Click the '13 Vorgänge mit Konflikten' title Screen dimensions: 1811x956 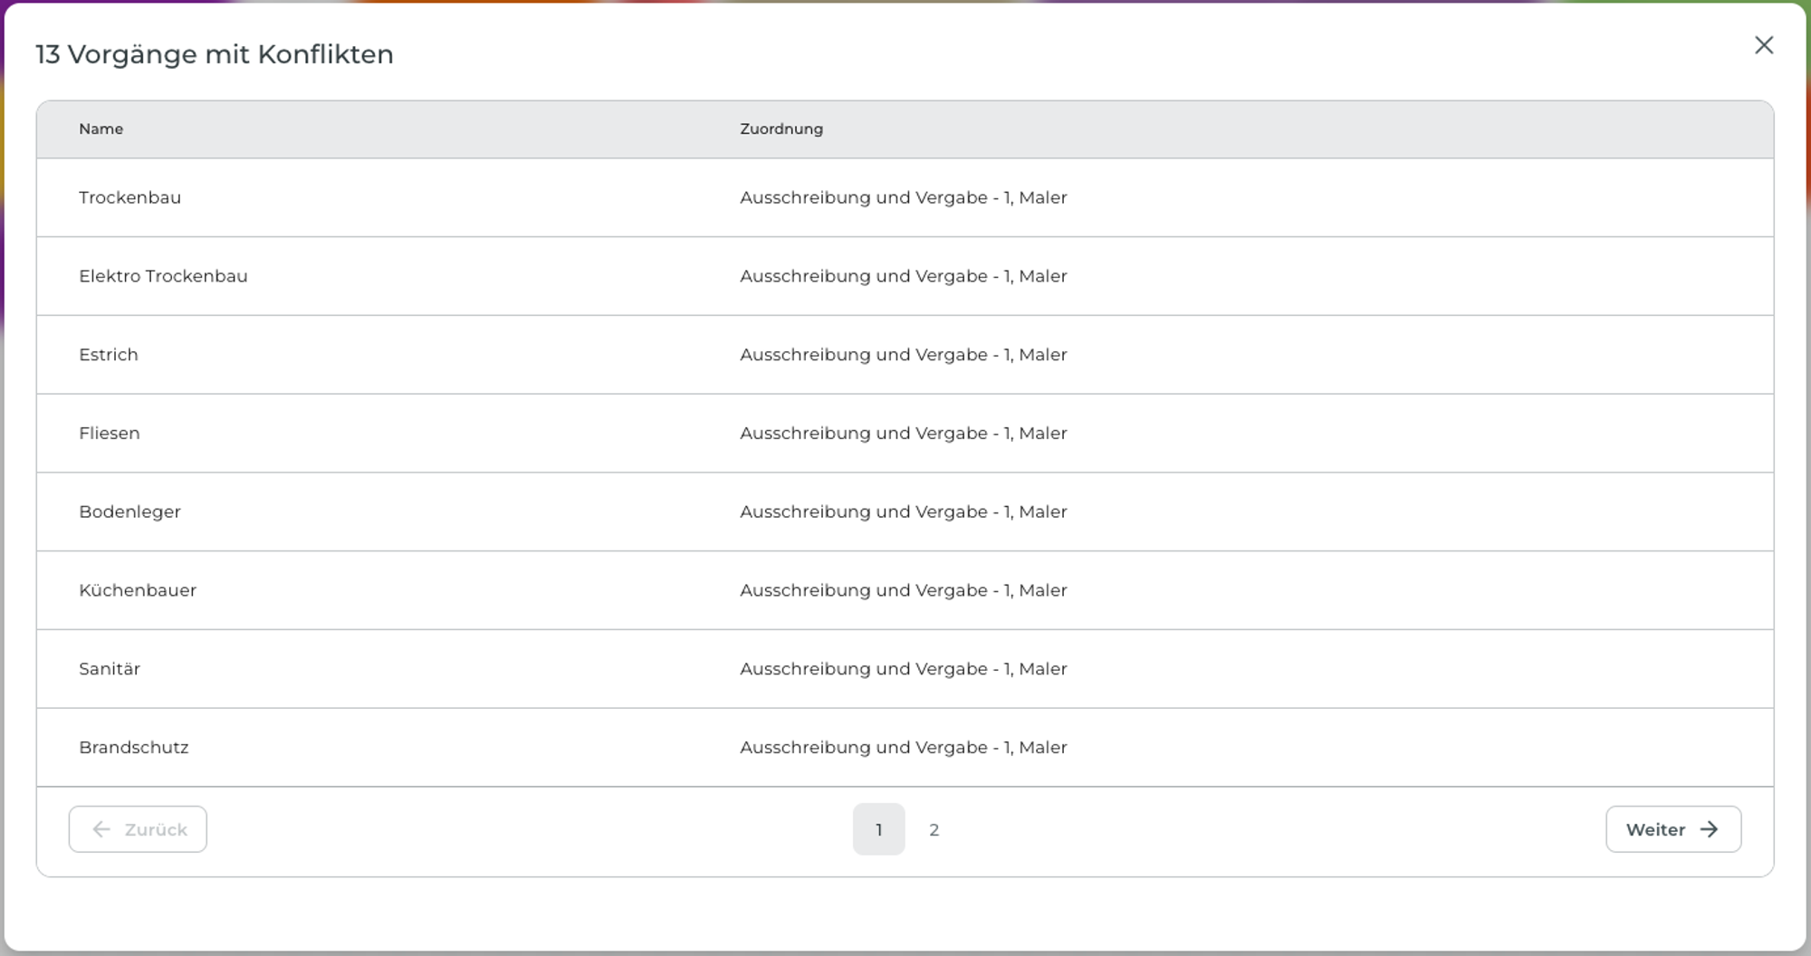(215, 54)
